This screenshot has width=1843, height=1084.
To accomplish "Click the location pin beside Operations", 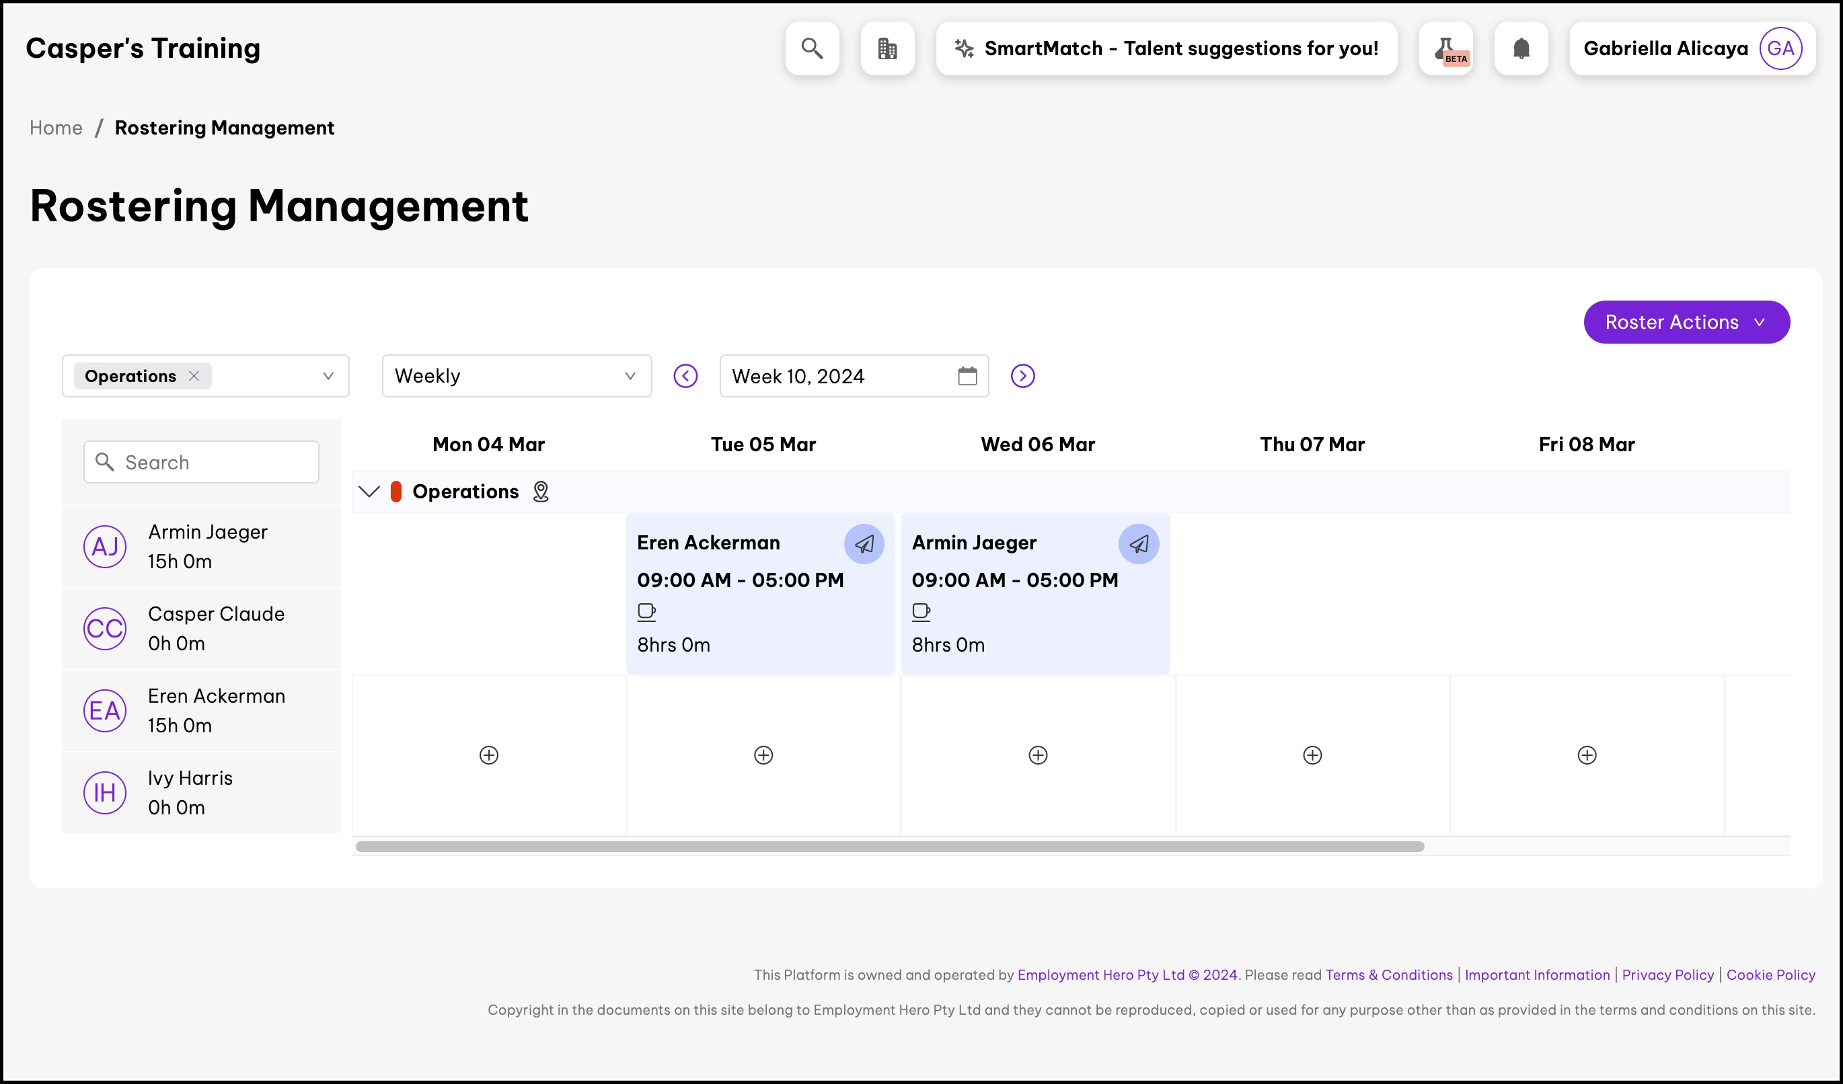I will pos(541,491).
